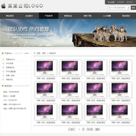The width and height of the screenshot is (136, 136).
Task: Click 产品系列 in the breadcrumb path
Action: pyautogui.click(x=52, y=53)
